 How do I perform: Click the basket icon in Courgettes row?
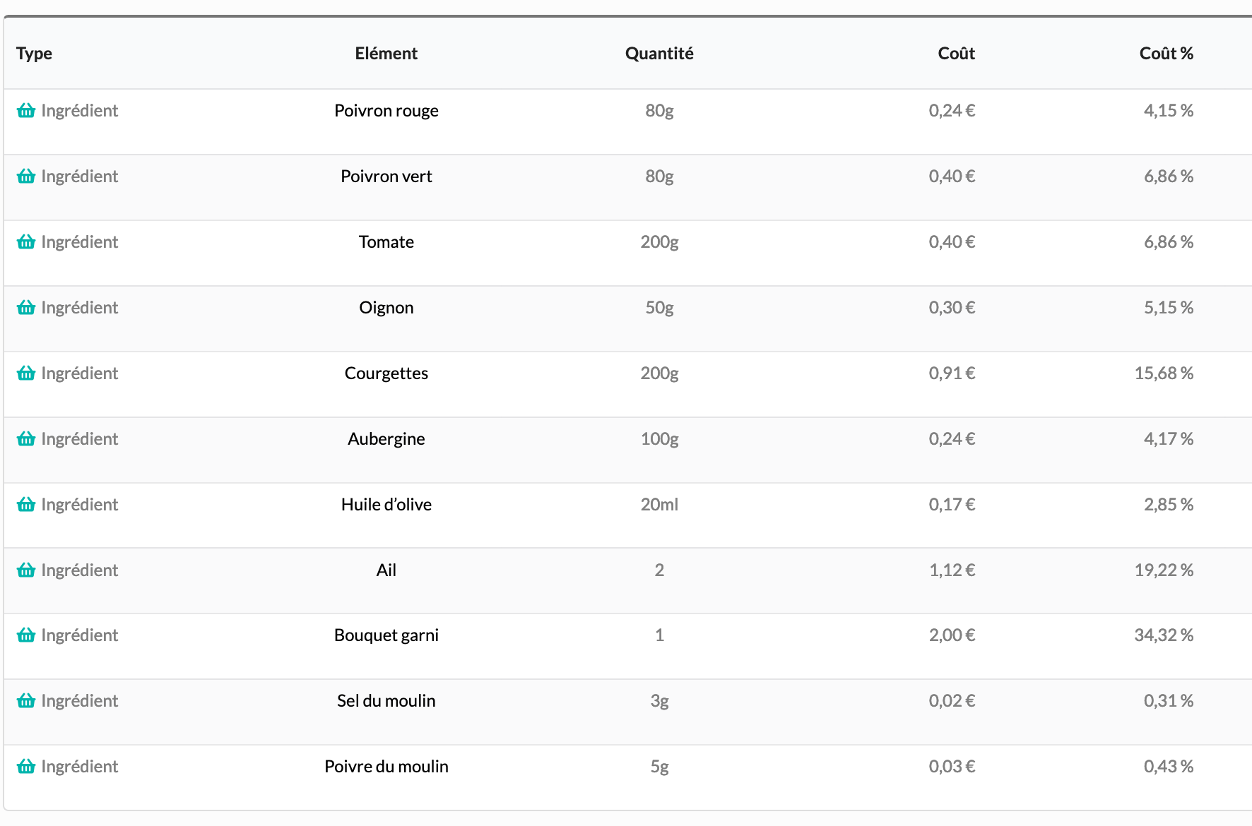click(x=26, y=373)
